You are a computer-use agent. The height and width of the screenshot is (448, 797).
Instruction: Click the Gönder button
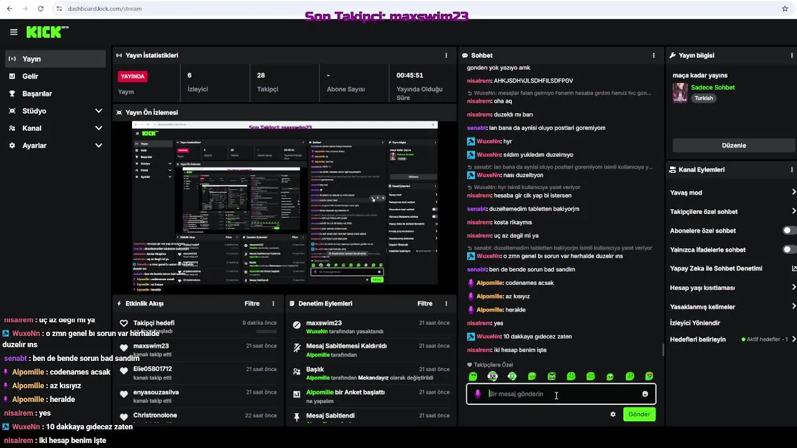[639, 414]
